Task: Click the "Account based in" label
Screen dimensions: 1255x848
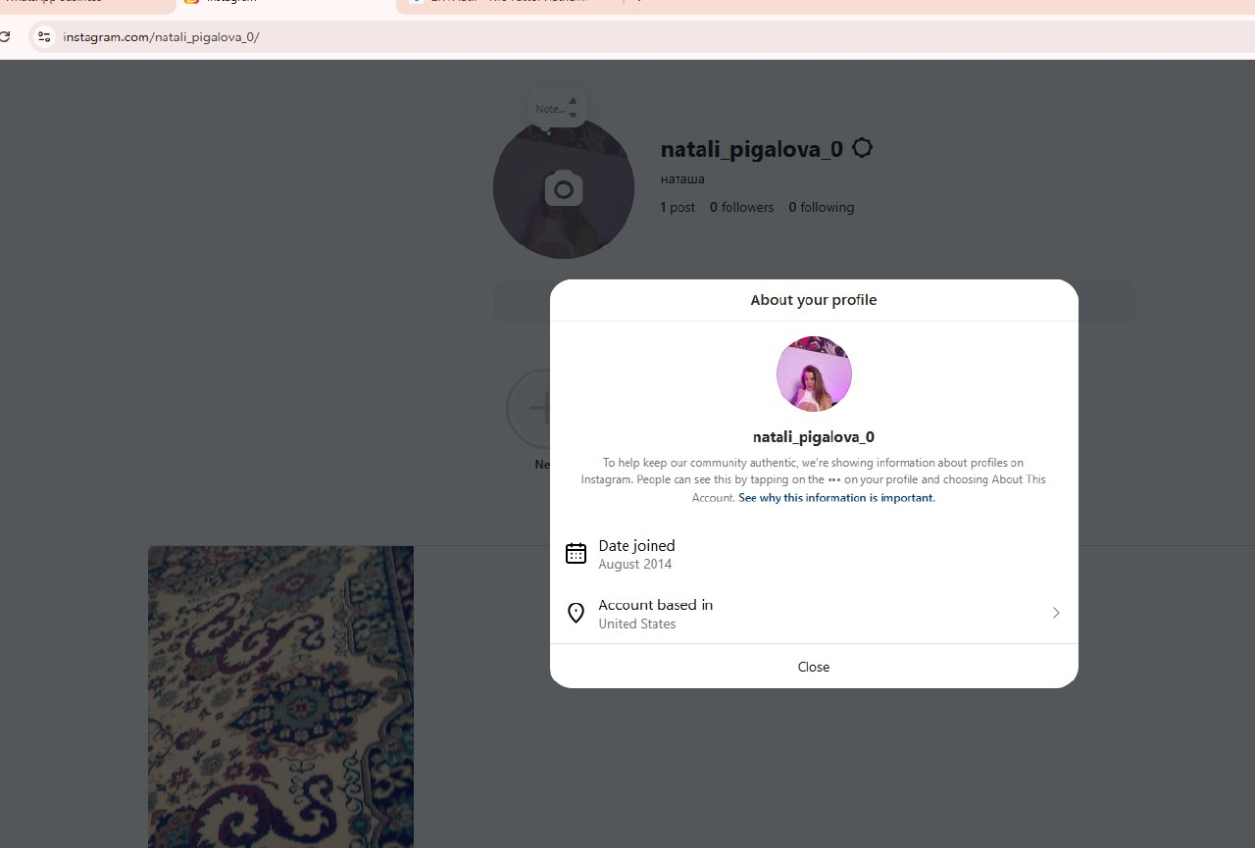Action: (x=656, y=605)
